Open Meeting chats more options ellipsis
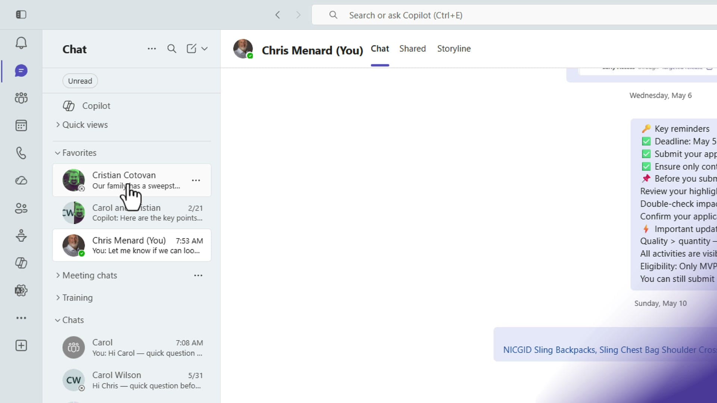 pyautogui.click(x=198, y=275)
